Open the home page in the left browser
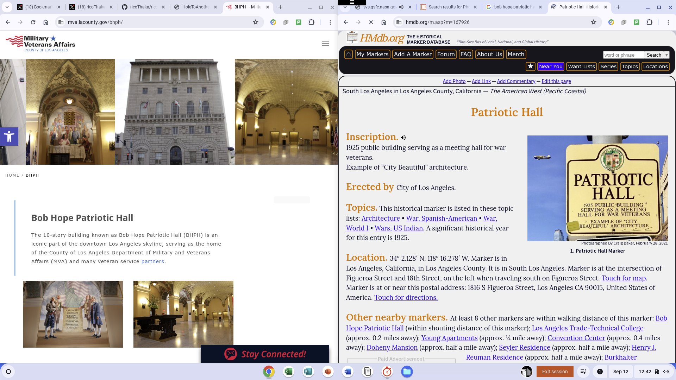 click(x=46, y=22)
